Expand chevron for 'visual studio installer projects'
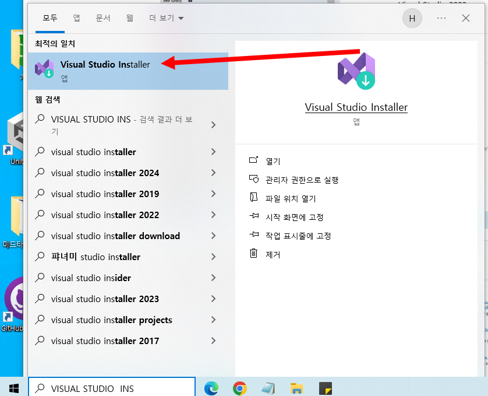The height and width of the screenshot is (396, 488). pyautogui.click(x=214, y=320)
